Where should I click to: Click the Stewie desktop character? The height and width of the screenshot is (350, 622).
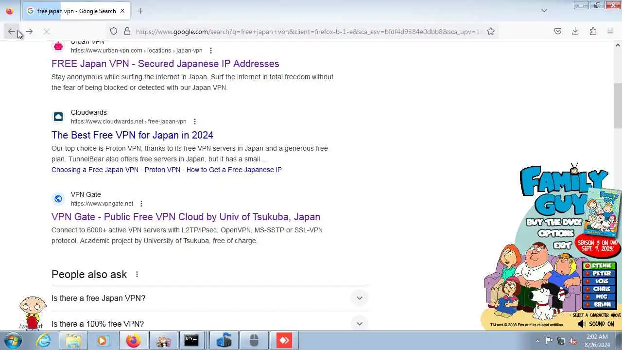32,312
